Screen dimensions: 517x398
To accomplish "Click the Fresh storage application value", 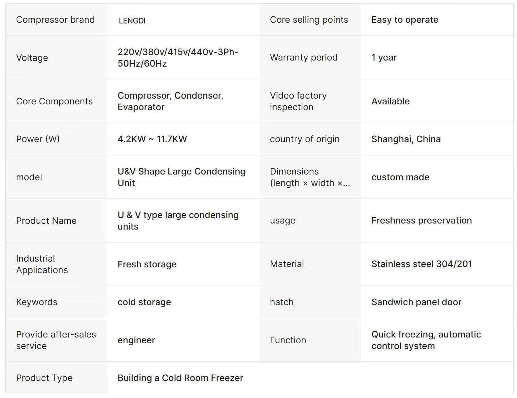I will click(147, 264).
